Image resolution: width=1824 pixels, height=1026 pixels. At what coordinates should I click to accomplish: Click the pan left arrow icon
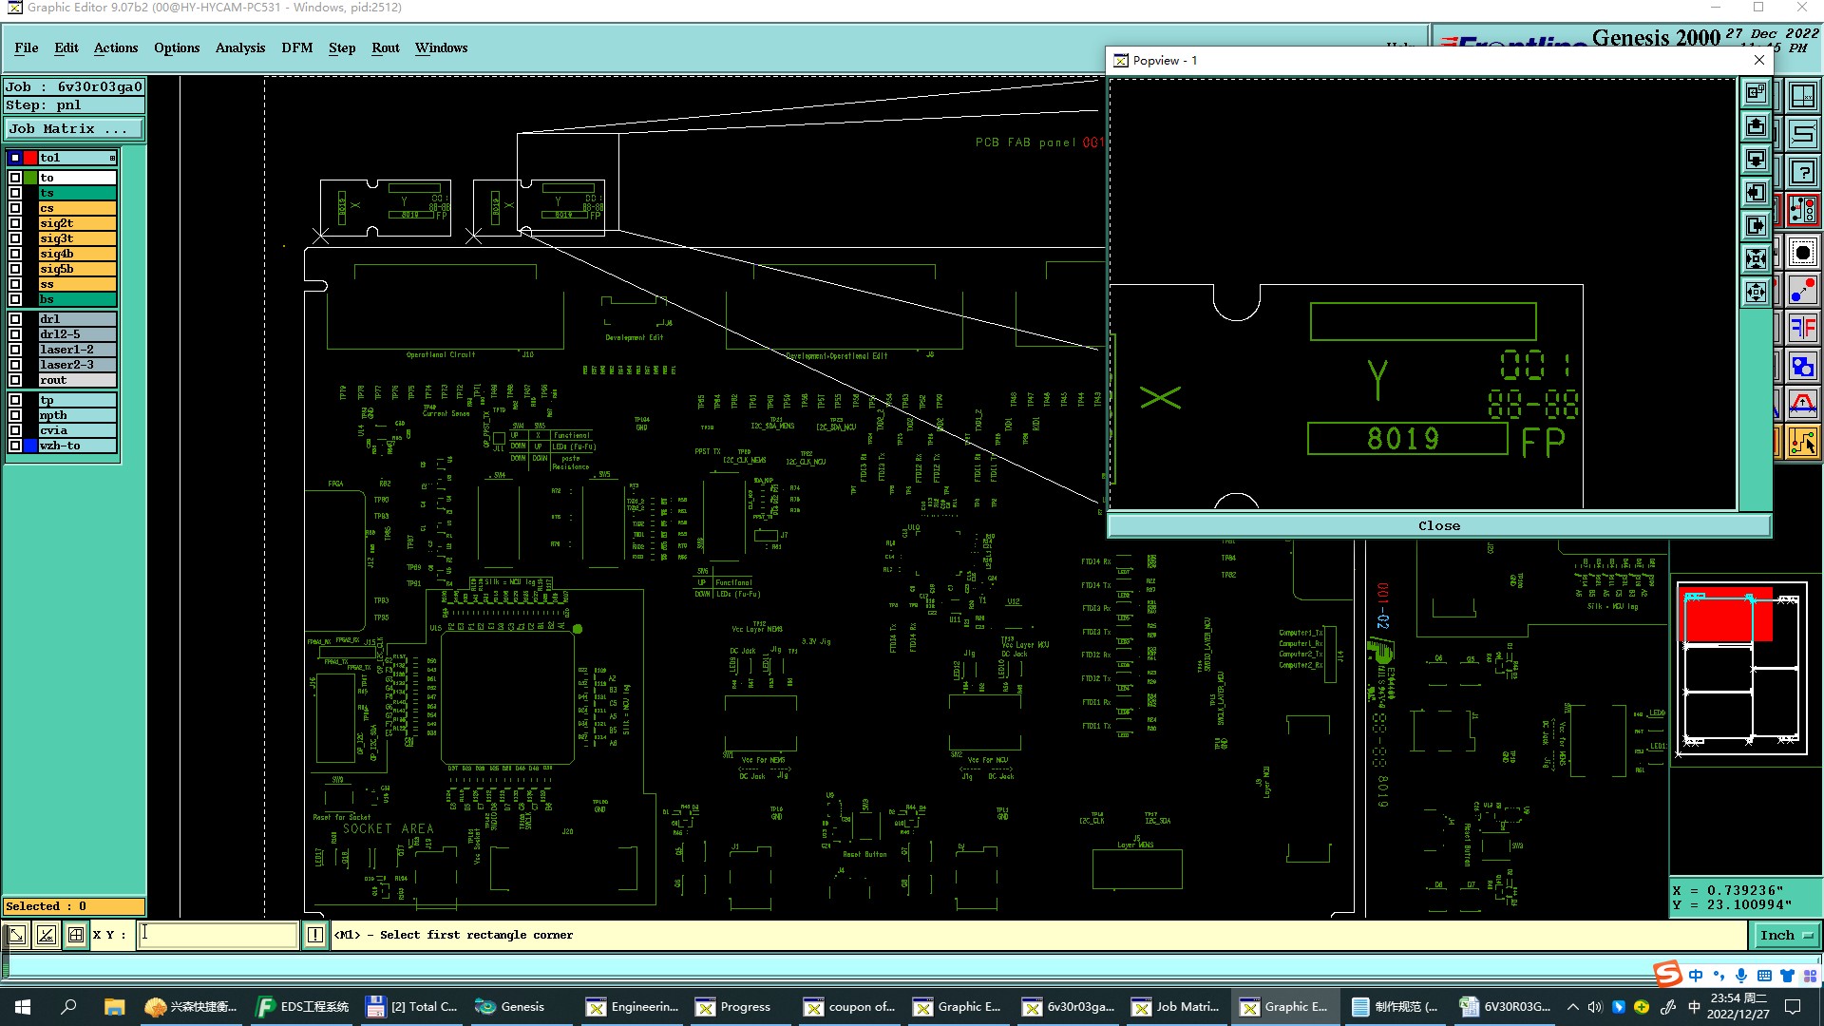click(x=1756, y=193)
